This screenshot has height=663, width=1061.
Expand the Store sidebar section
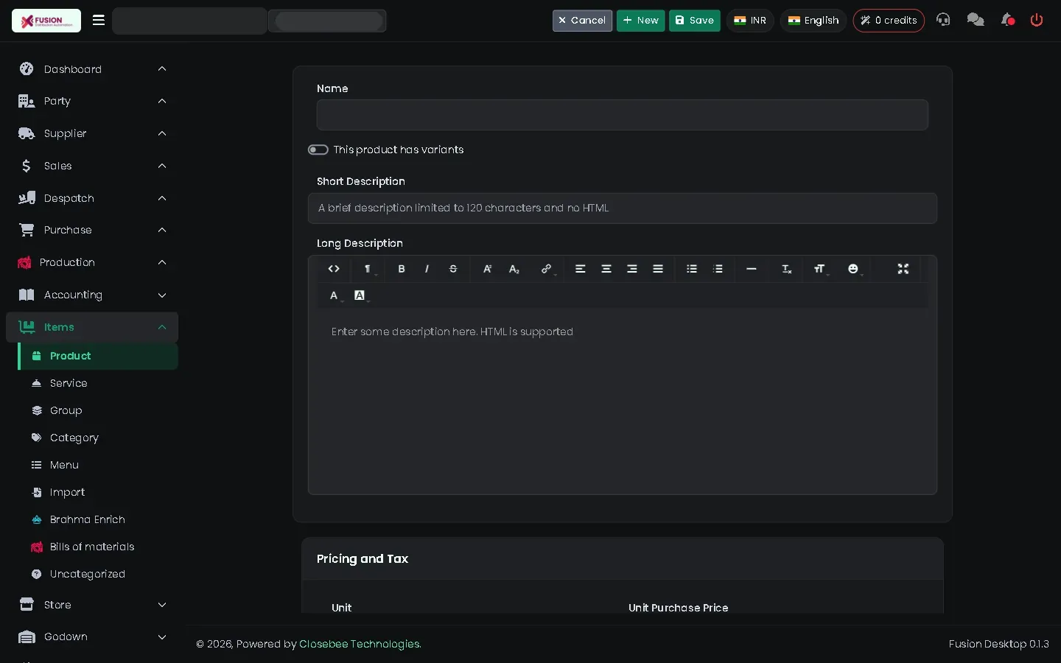(x=92, y=605)
